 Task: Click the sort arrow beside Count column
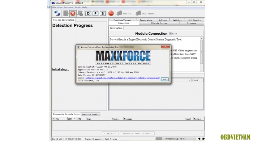[189, 80]
